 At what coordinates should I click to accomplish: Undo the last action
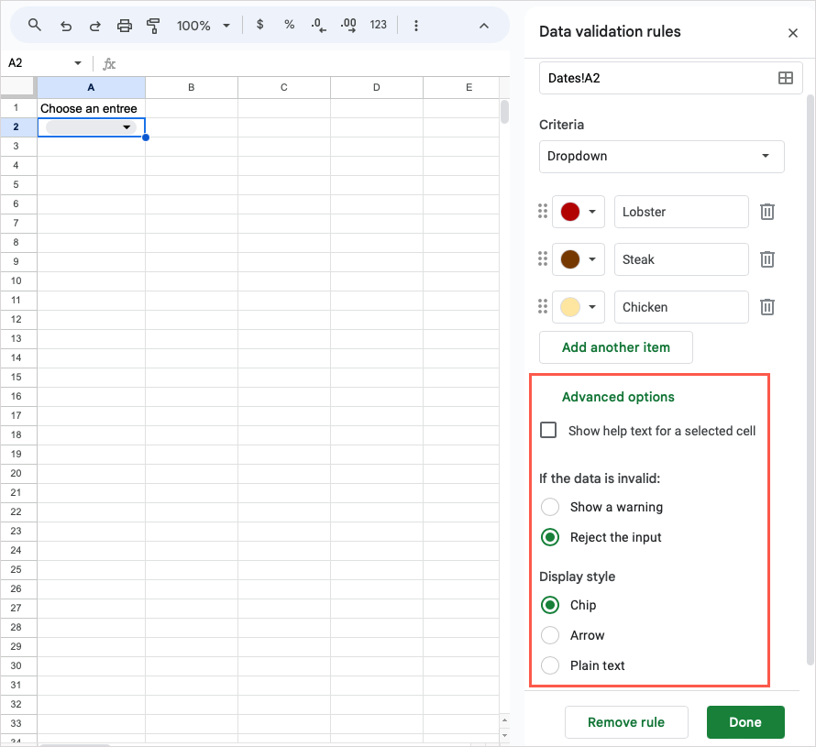66,25
